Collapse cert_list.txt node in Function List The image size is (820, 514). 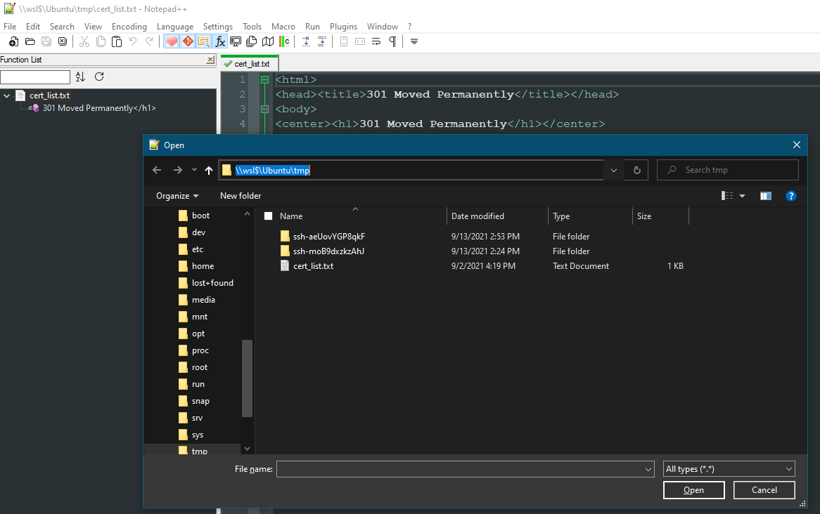pyautogui.click(x=7, y=95)
